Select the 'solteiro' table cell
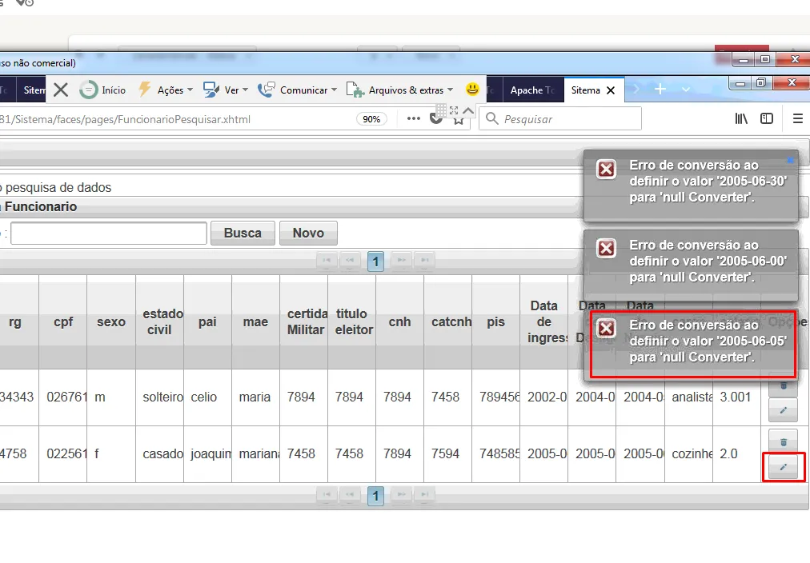The height and width of the screenshot is (563, 810). click(159, 397)
